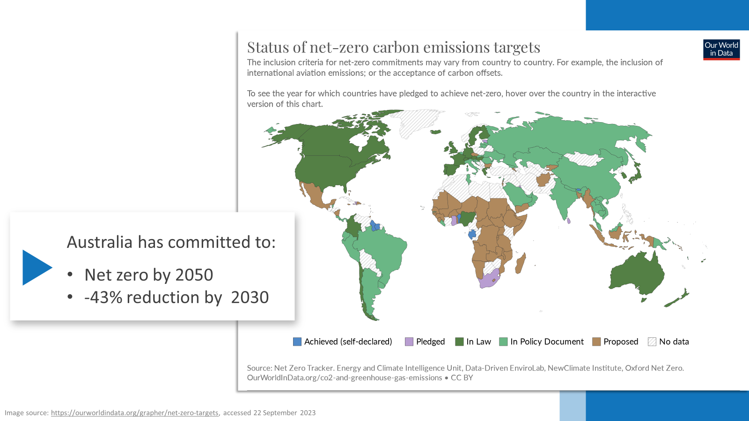This screenshot has width=749, height=421.
Task: Click the "CC BY" license text
Action: 462,377
